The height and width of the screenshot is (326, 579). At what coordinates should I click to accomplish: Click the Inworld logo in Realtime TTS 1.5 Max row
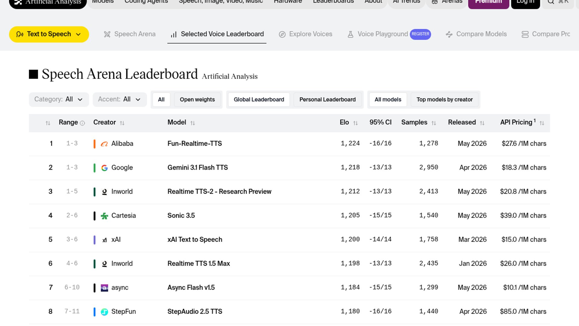click(x=104, y=264)
